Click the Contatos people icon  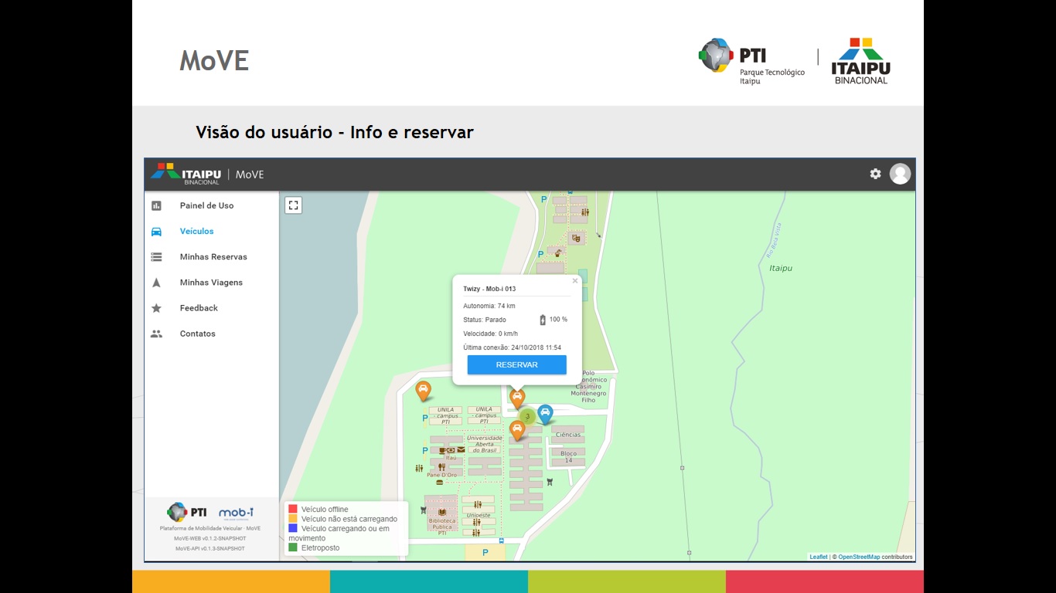pyautogui.click(x=157, y=334)
